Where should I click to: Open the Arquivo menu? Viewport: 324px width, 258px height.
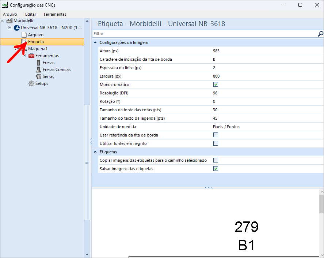[x=10, y=14]
